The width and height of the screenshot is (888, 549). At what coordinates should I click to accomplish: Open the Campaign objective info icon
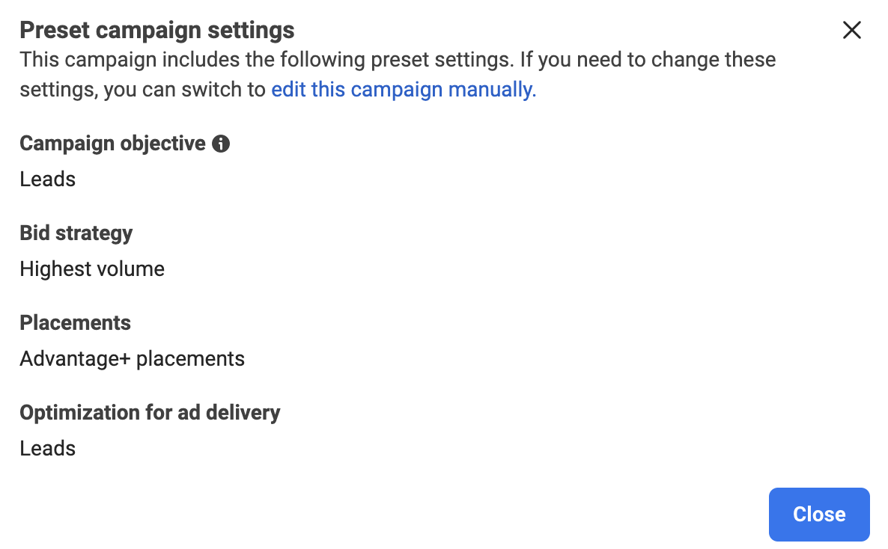coord(221,144)
